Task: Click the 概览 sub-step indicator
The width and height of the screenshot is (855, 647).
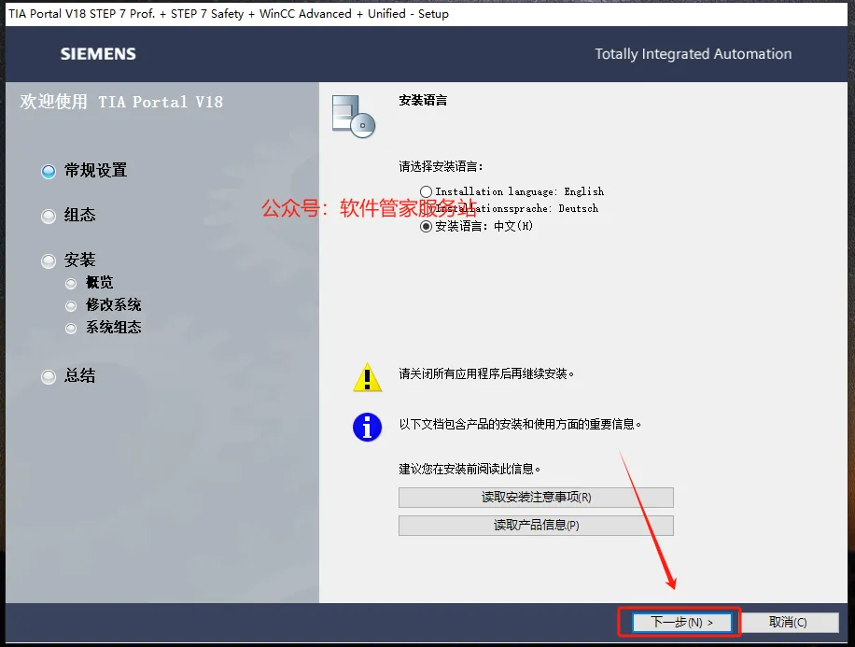Action: [x=71, y=284]
